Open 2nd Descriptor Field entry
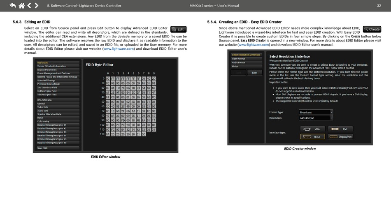Viewport: 391px width, 219px height. (58, 88)
